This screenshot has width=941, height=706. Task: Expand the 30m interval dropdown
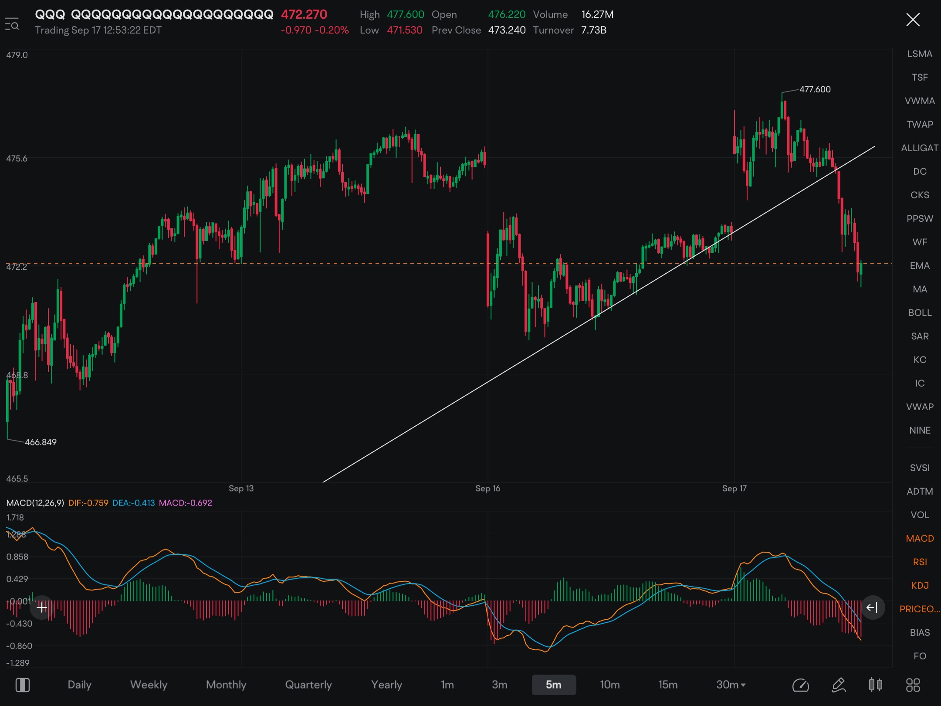click(x=731, y=685)
